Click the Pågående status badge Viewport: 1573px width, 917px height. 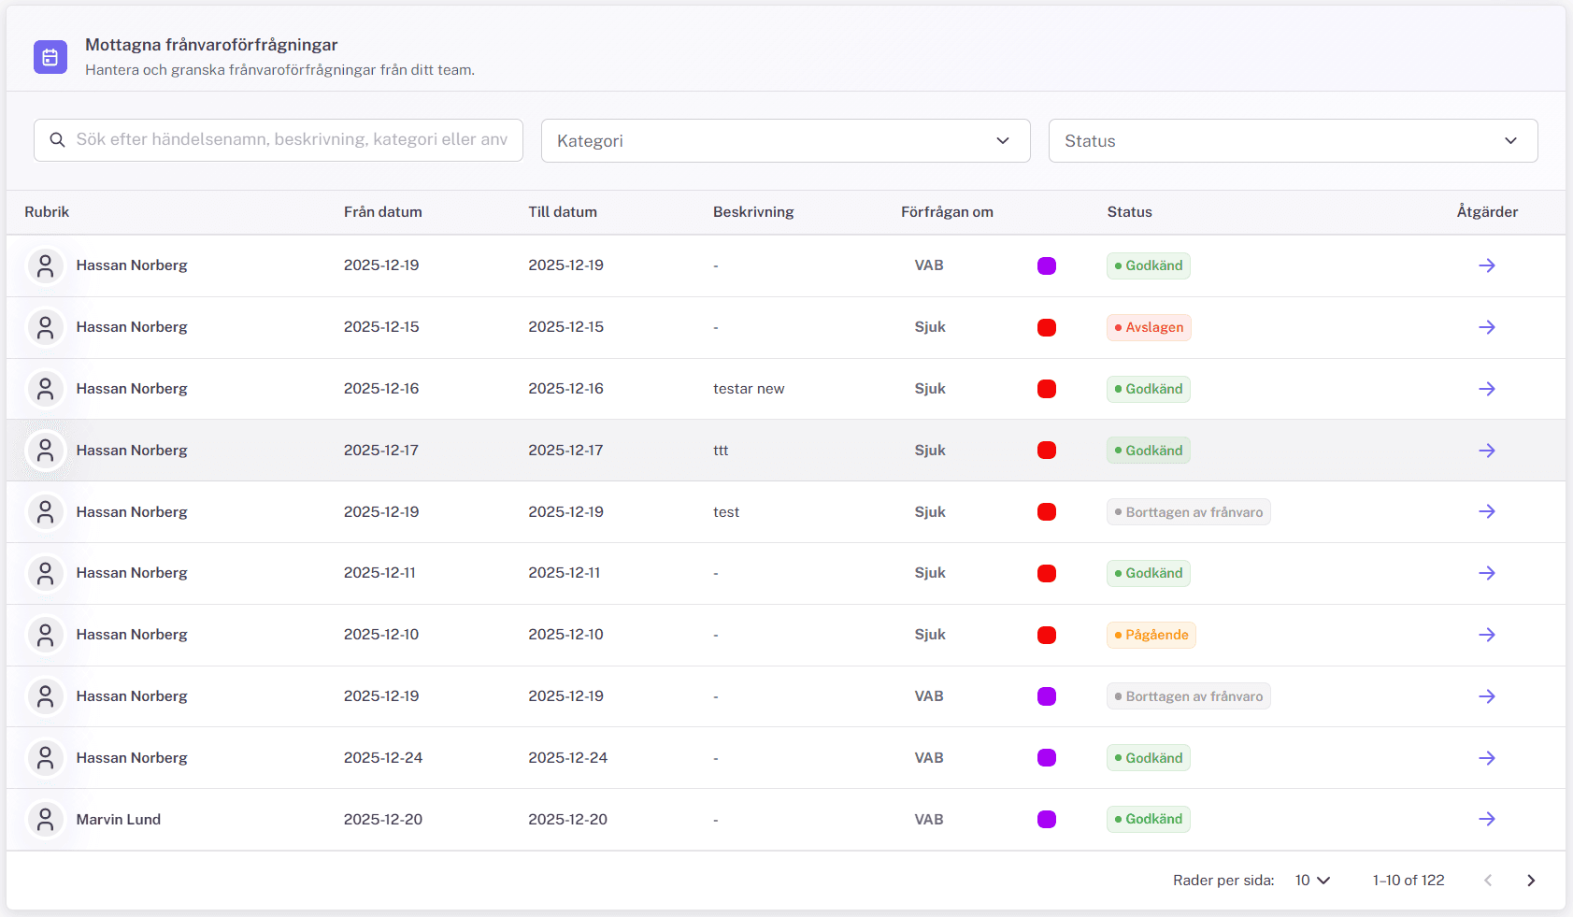point(1151,635)
